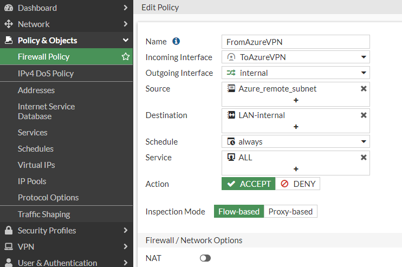Add another Source entry with plus
The height and width of the screenshot is (267, 402).
296,100
